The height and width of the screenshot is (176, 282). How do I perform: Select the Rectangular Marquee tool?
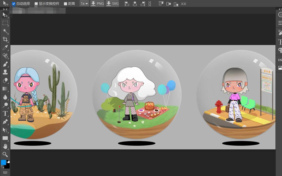(5, 23)
